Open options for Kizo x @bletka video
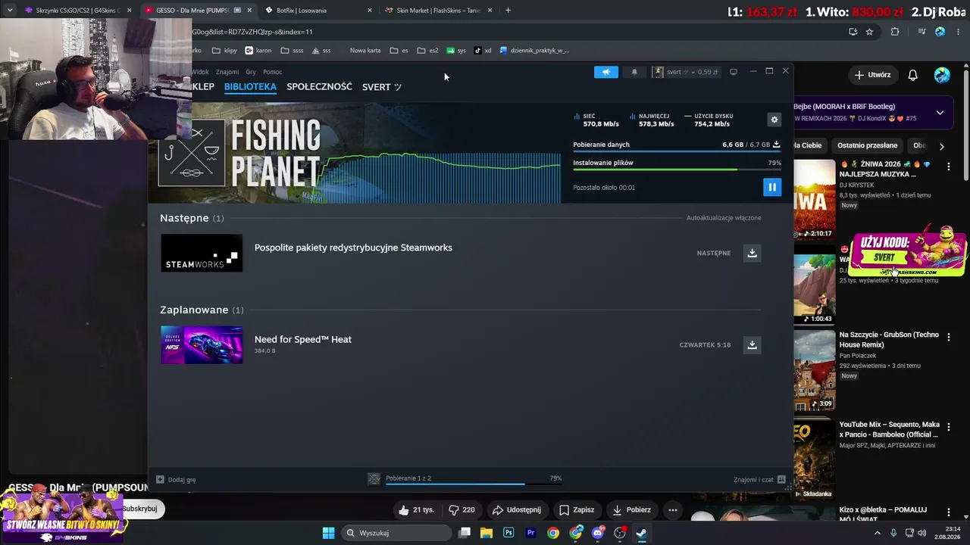The height and width of the screenshot is (545, 970). [x=948, y=512]
